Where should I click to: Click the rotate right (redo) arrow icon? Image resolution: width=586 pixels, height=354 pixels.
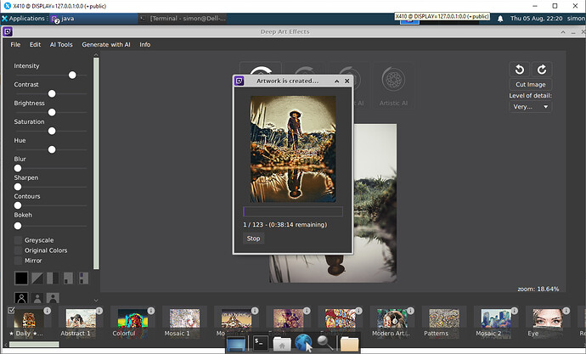point(541,70)
